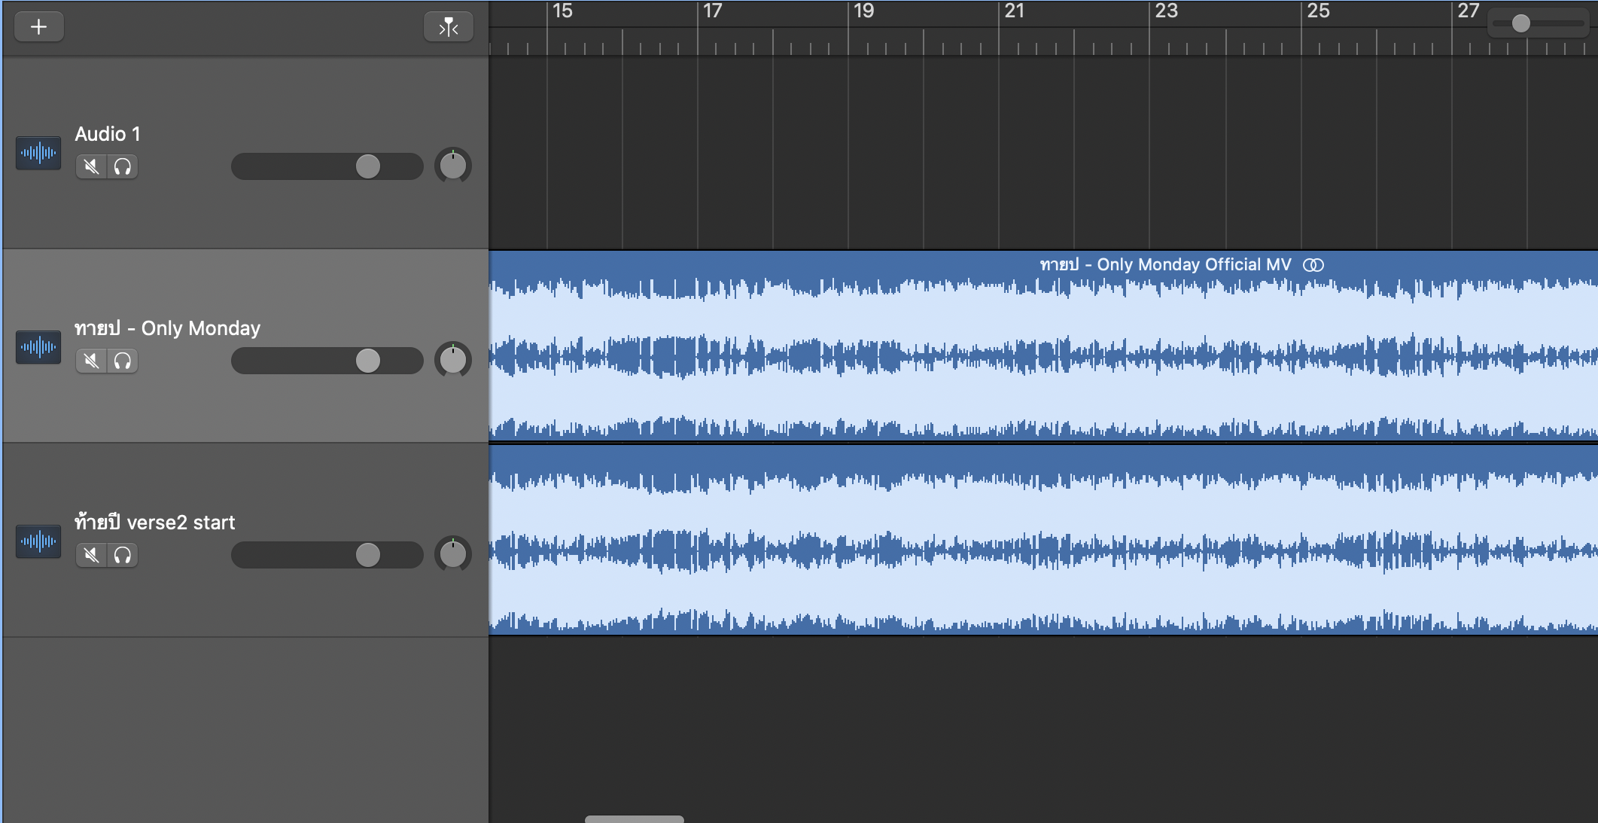Screen dimensions: 1598x823
Task: Click the Only Monday Official MV region title
Action: tap(1166, 264)
